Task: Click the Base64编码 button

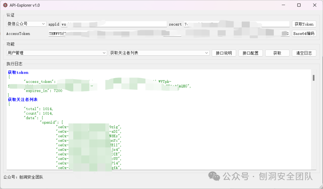Action: tap(304, 33)
